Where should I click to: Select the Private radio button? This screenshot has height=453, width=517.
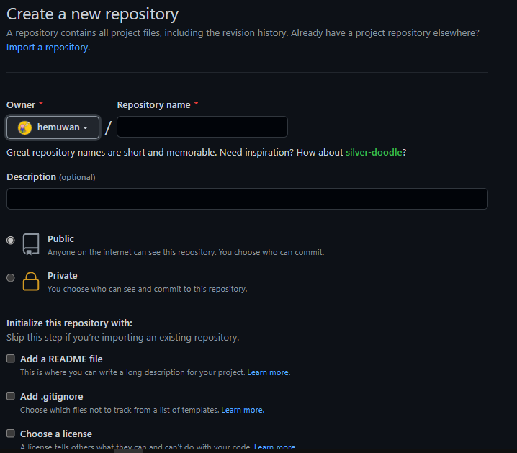[11, 277]
